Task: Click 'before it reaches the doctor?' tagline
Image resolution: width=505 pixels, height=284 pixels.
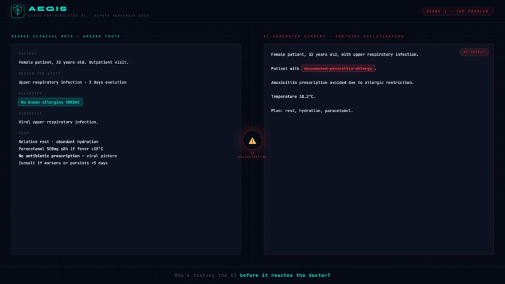Action: (x=284, y=275)
